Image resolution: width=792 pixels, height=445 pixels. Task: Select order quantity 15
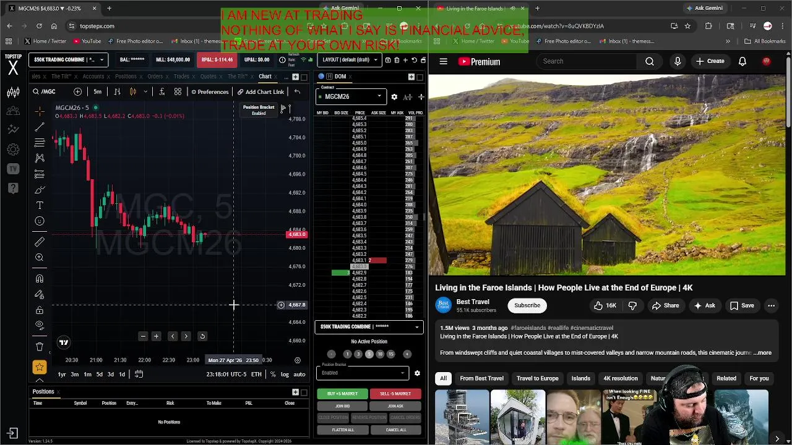[x=391, y=354]
